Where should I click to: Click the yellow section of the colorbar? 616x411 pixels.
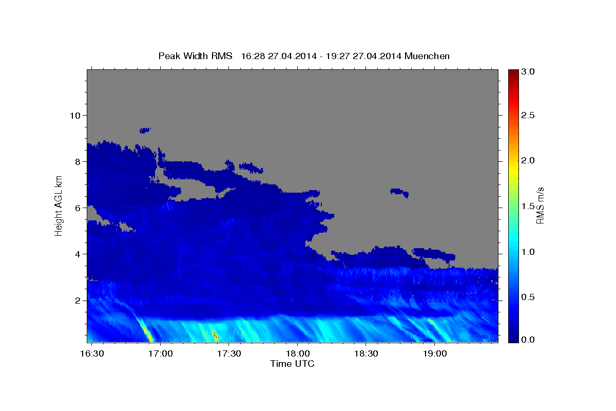click(x=513, y=170)
